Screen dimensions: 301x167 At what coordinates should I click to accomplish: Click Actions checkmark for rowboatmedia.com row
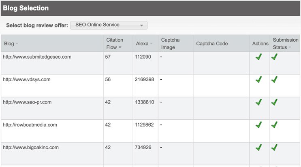click(259, 125)
